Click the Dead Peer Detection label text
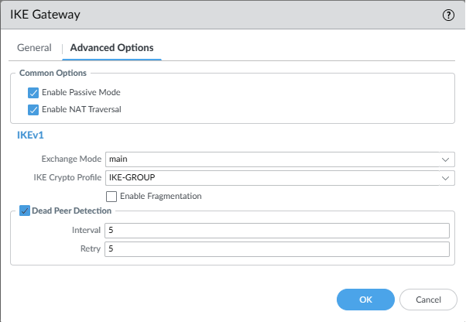 (x=71, y=211)
